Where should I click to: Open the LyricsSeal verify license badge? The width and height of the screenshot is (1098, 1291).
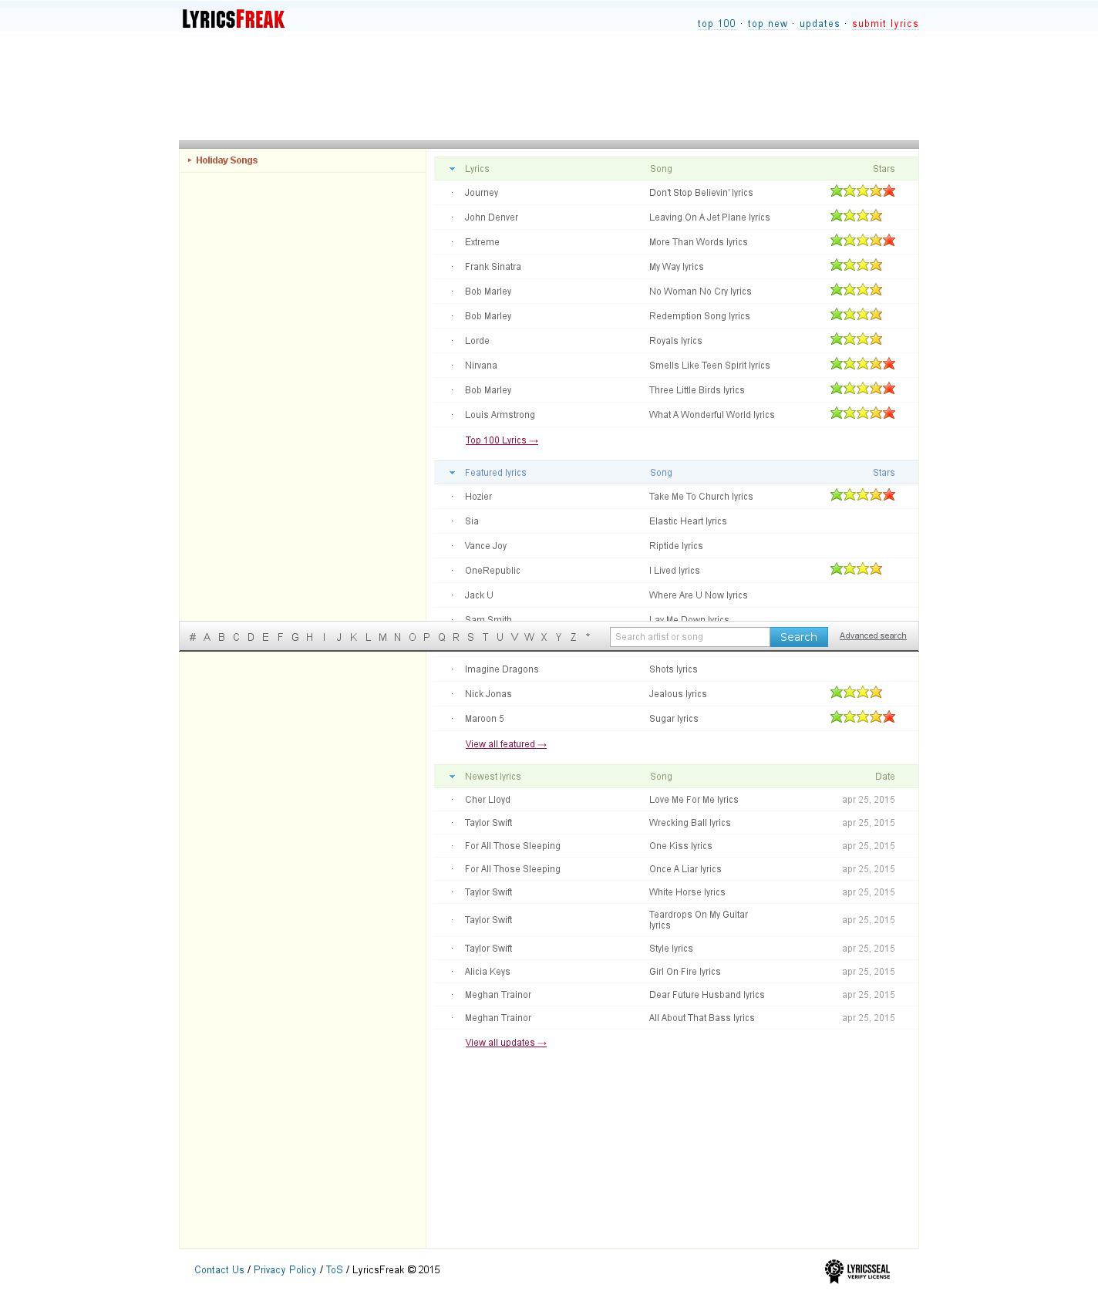pyautogui.click(x=857, y=1270)
